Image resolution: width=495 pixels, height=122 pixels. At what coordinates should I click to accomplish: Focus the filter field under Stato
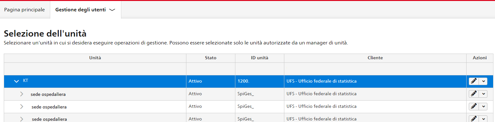point(211,69)
